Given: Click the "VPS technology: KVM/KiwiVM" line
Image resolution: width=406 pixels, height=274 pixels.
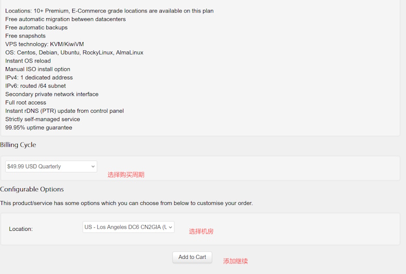Looking at the screenshot, I should [x=45, y=44].
